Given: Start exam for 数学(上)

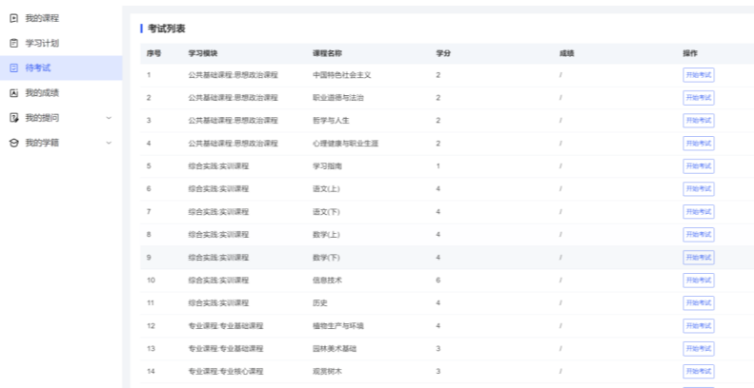Looking at the screenshot, I should (698, 235).
